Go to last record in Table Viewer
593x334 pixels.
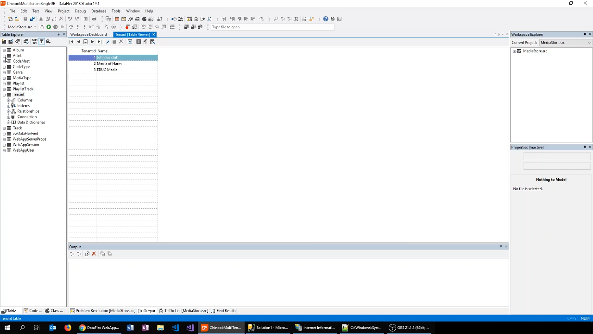click(99, 42)
